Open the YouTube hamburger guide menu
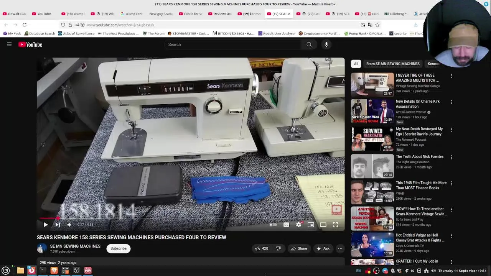491x276 pixels. pyautogui.click(x=9, y=44)
